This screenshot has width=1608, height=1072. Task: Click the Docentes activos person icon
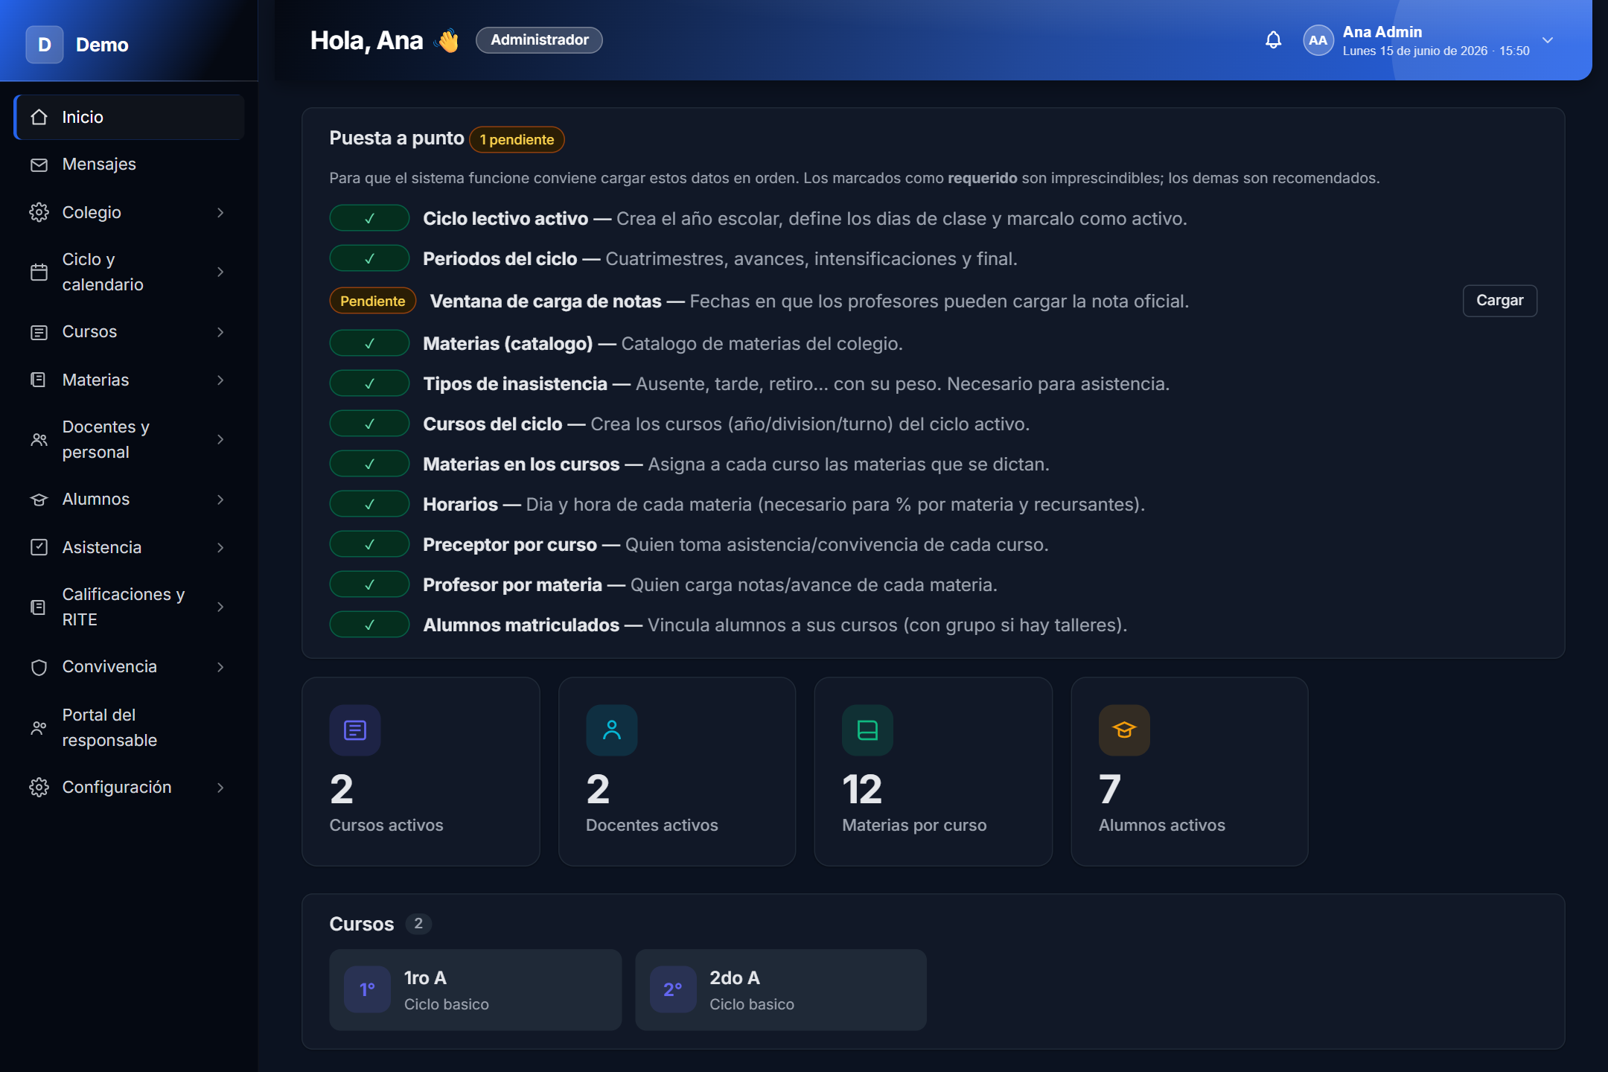(612, 730)
